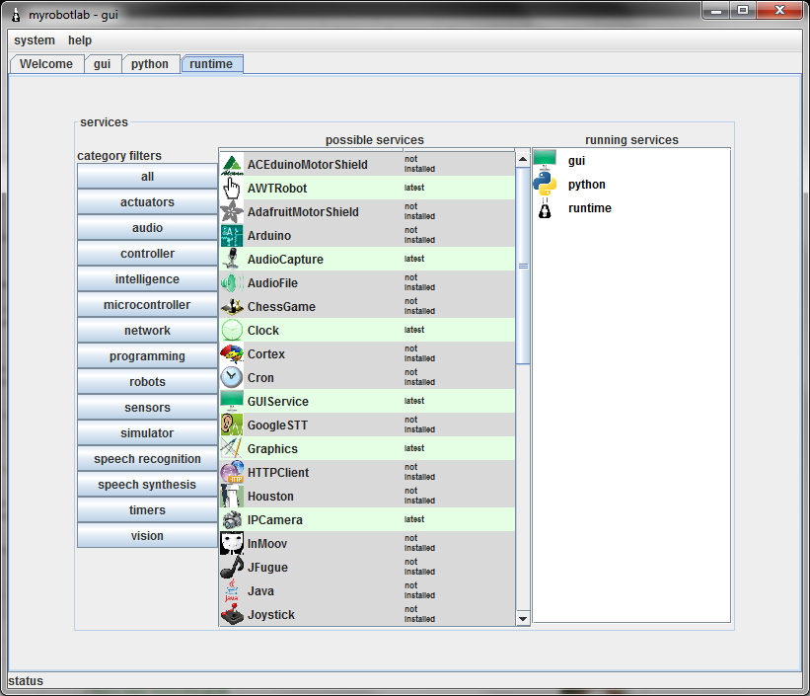Screen dimensions: 810x696
Task: Select python in running services
Action: (587, 185)
